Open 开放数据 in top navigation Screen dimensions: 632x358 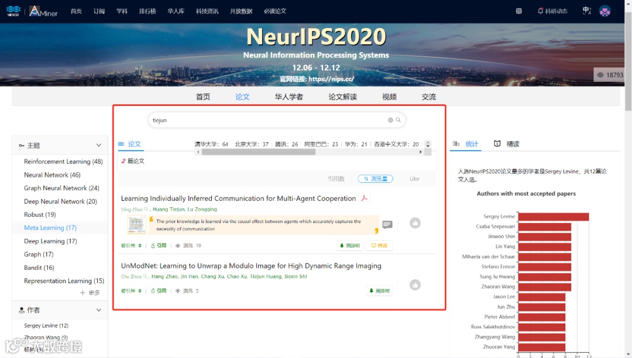241,11
